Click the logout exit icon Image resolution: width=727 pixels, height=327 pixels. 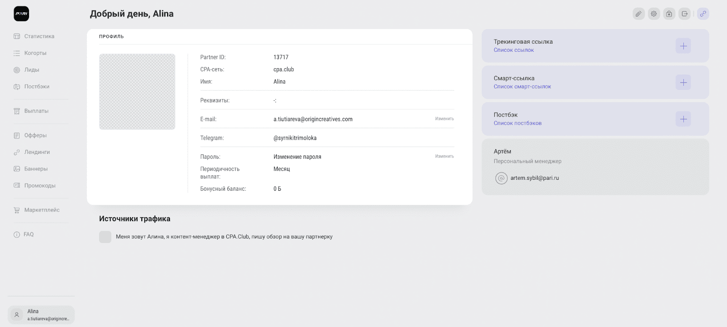click(x=685, y=14)
